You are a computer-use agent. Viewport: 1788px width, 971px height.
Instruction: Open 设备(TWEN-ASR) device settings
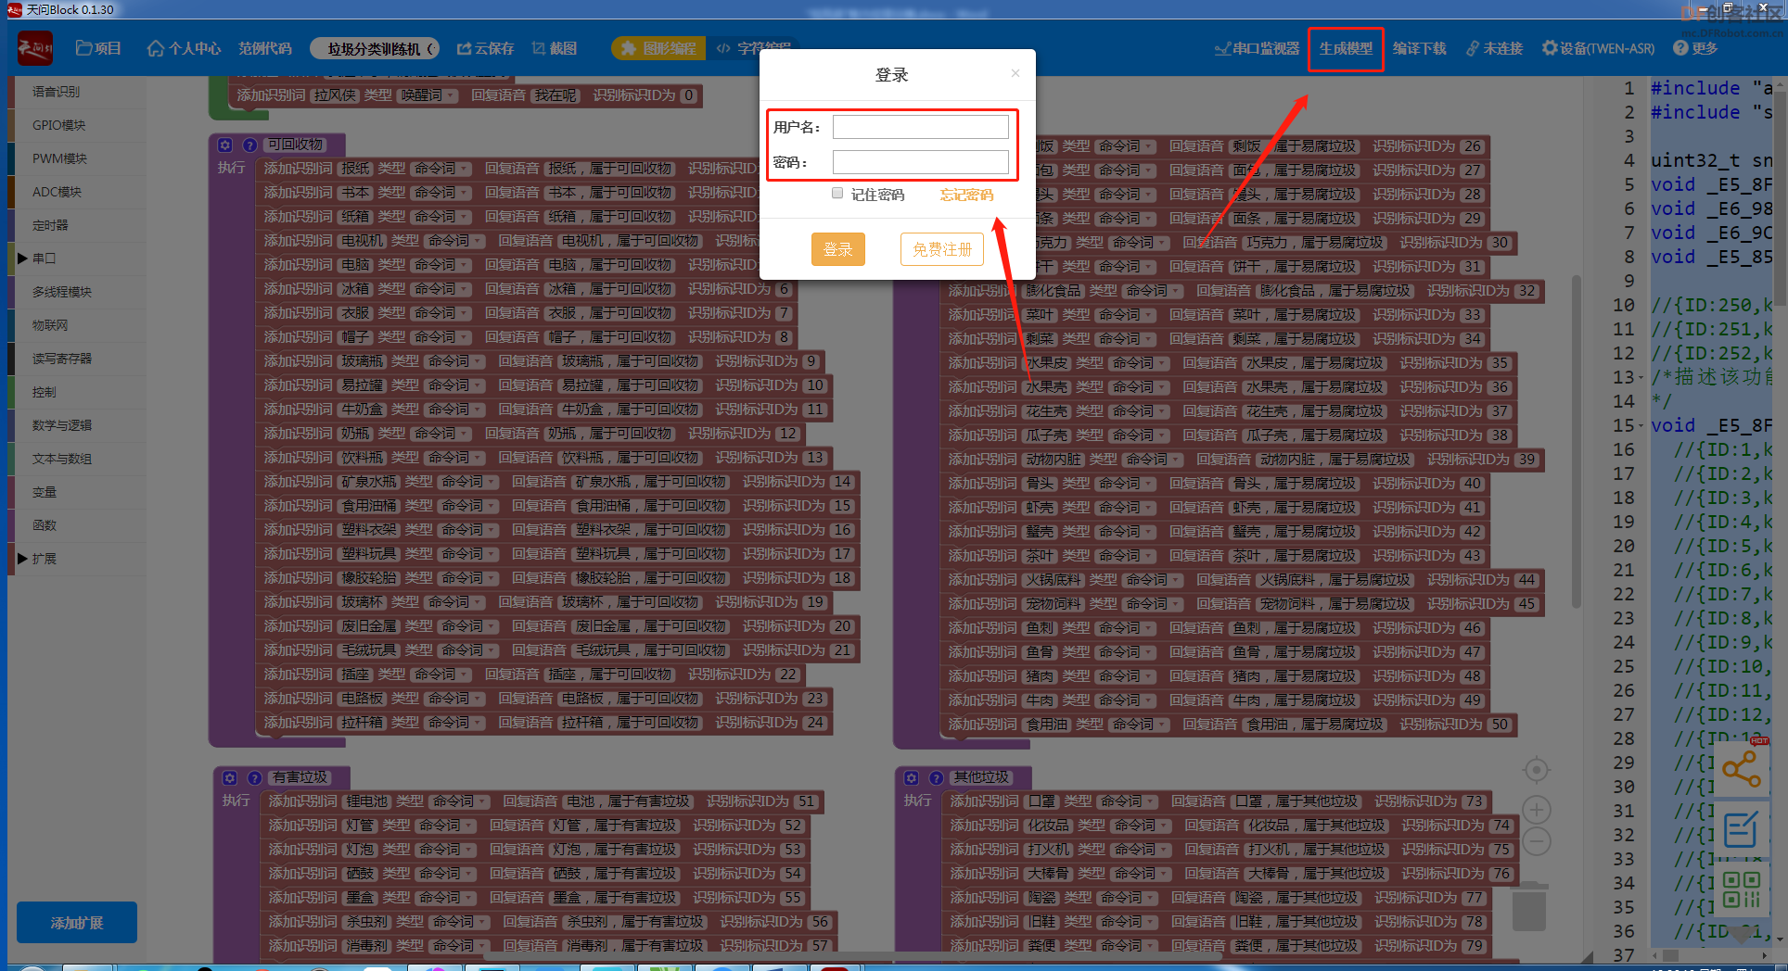pyautogui.click(x=1598, y=48)
